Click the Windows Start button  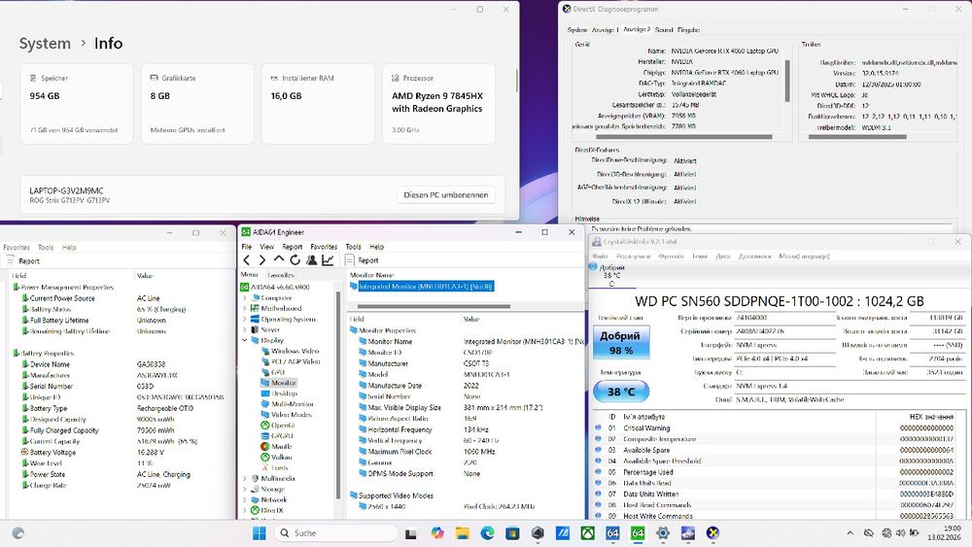click(x=259, y=533)
